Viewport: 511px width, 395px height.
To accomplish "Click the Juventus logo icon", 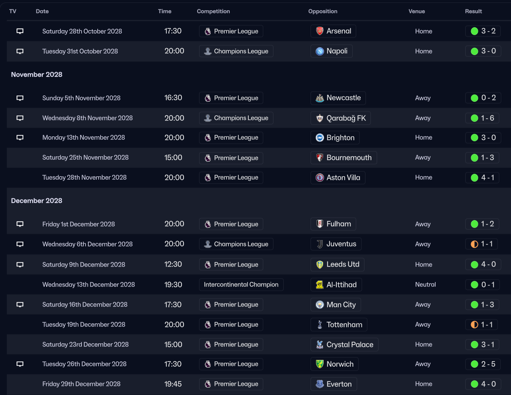I will pyautogui.click(x=320, y=244).
